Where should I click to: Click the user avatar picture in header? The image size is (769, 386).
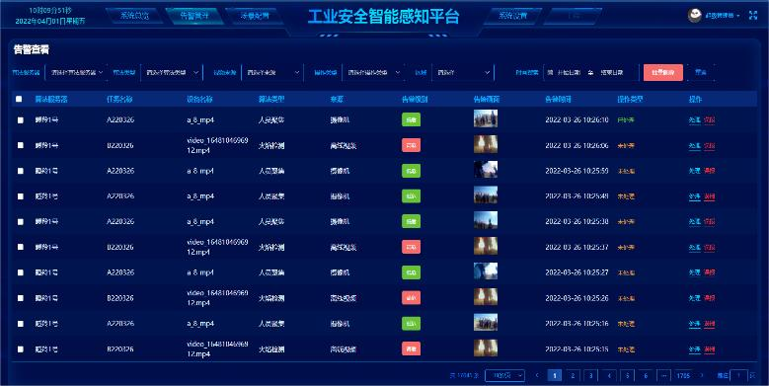click(694, 15)
